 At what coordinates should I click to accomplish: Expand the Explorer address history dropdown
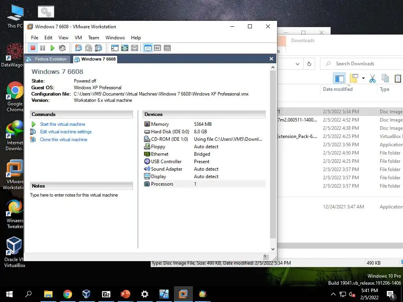tap(298, 64)
